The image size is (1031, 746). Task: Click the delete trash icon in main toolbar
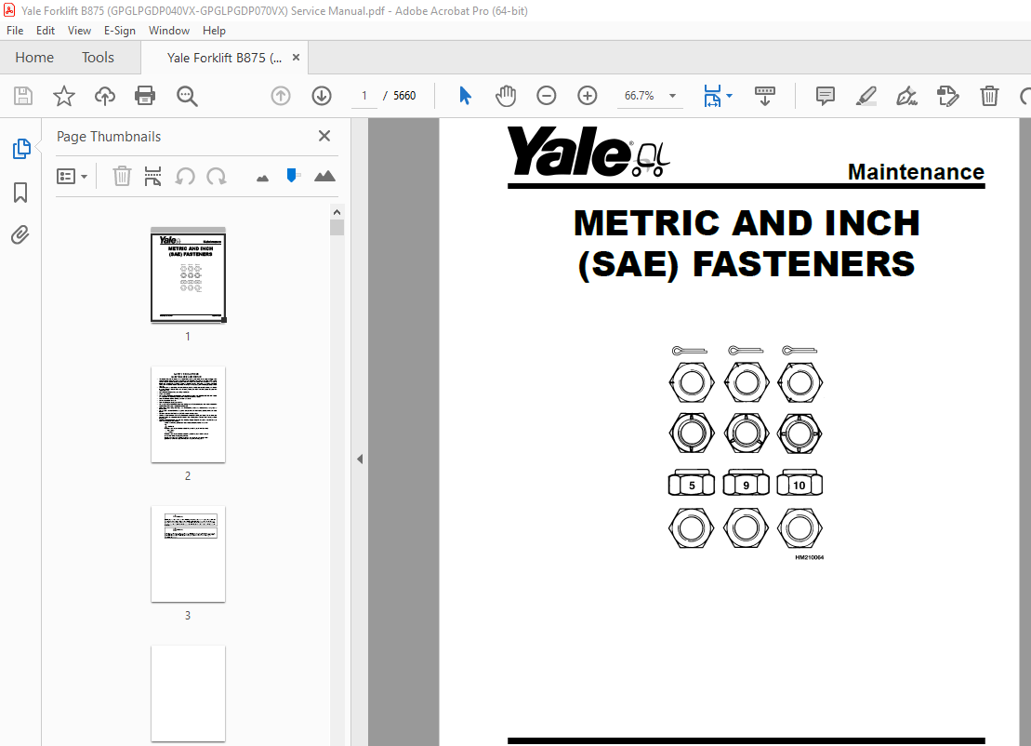pos(989,96)
